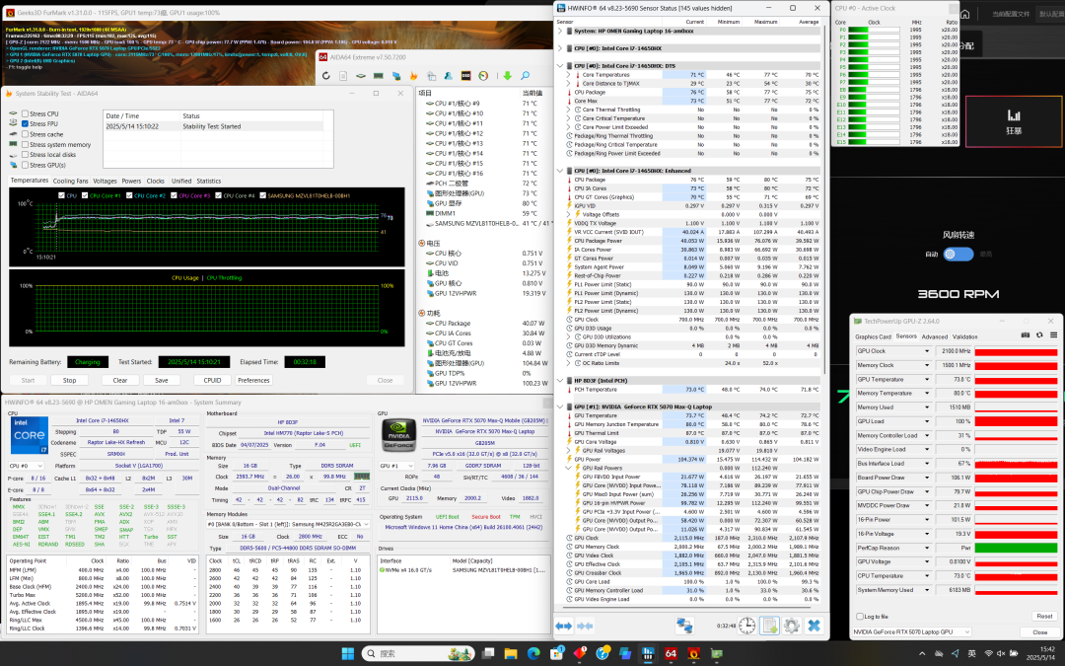Switch to the Clocks tab
The height and width of the screenshot is (666, 1065).
pyautogui.click(x=156, y=181)
